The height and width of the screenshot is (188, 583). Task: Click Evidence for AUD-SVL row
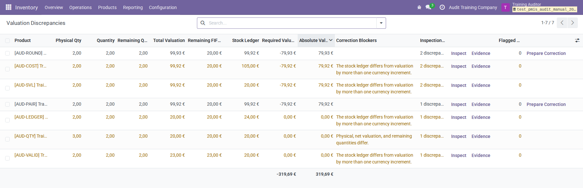(x=481, y=85)
